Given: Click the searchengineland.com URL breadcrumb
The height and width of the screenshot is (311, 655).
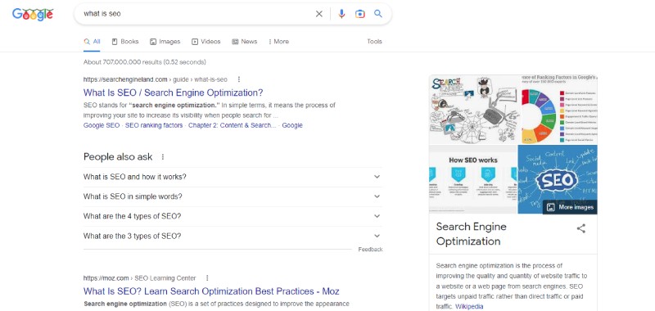Looking at the screenshot, I should pos(155,79).
